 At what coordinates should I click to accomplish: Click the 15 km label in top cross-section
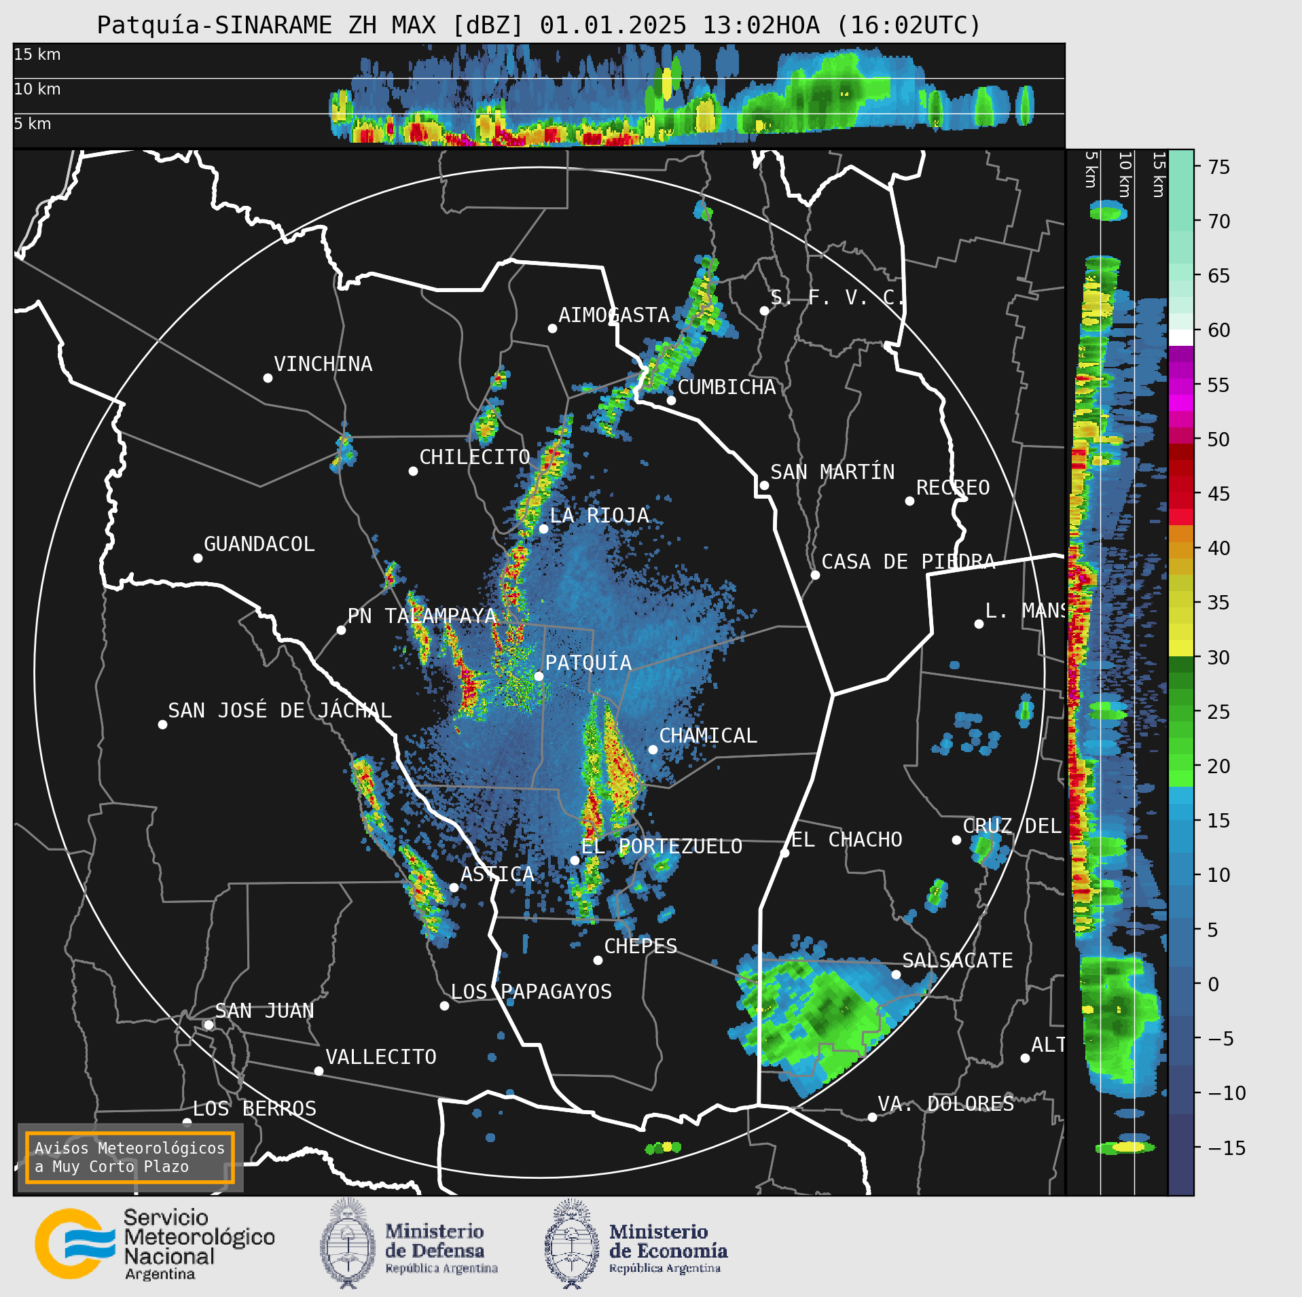click(x=37, y=54)
